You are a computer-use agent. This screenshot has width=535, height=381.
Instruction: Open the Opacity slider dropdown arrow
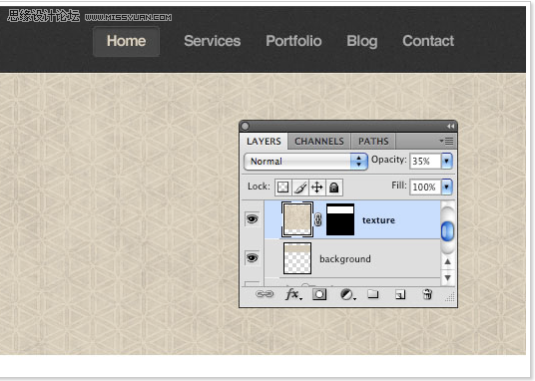pos(446,161)
